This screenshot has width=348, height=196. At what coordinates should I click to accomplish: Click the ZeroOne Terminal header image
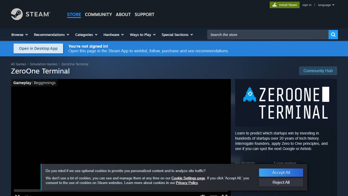pyautogui.click(x=286, y=103)
